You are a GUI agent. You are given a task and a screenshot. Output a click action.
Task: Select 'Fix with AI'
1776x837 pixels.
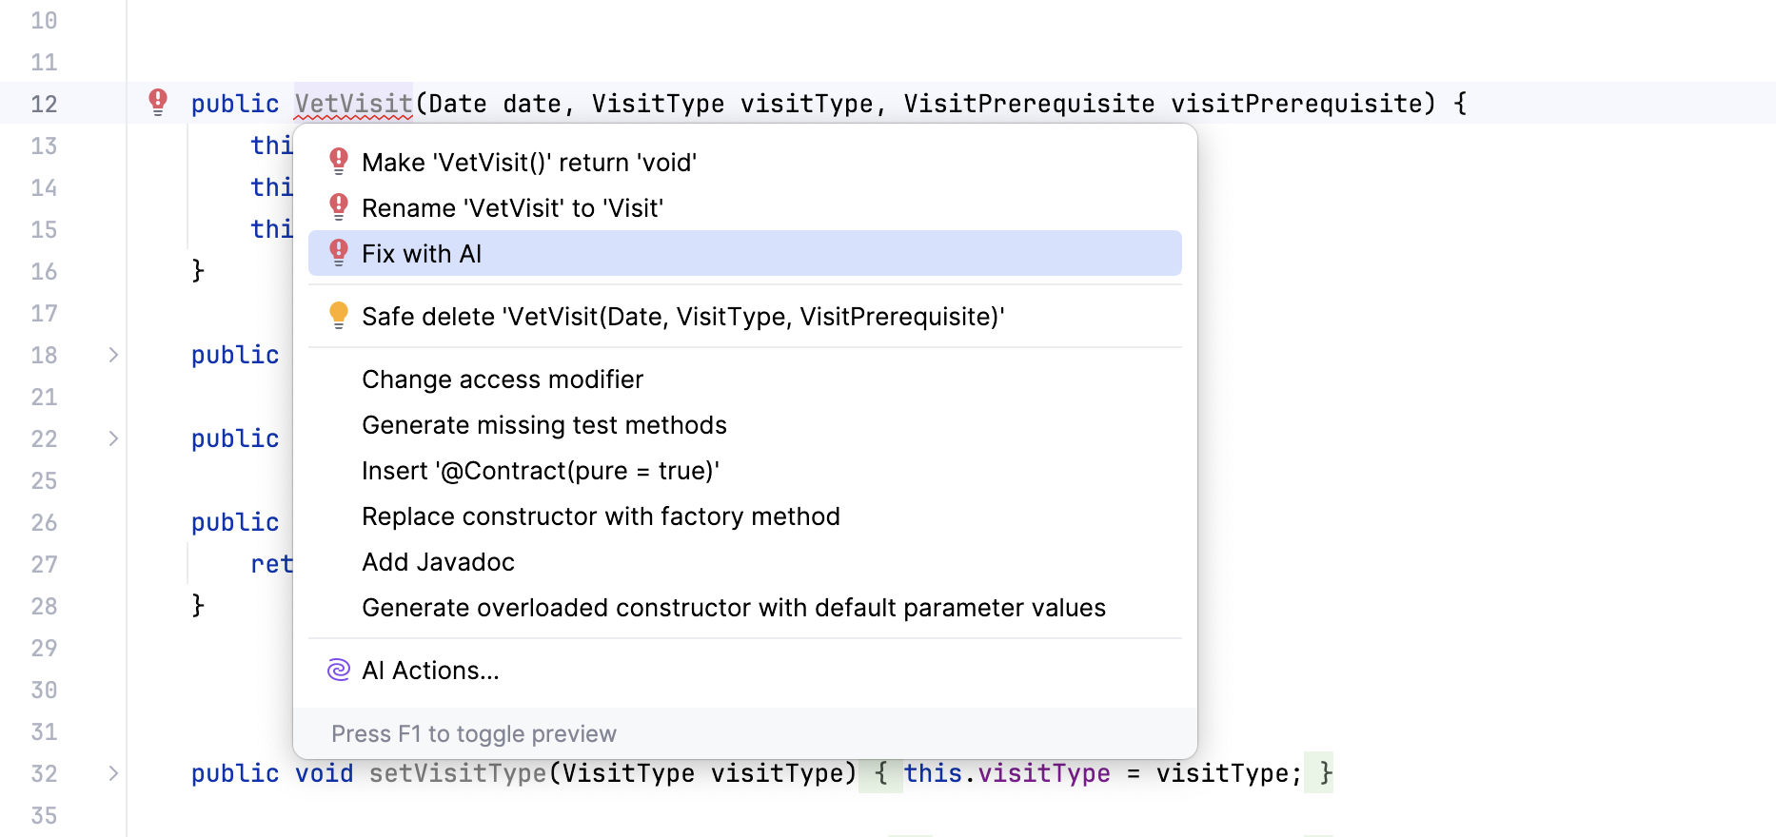click(422, 253)
